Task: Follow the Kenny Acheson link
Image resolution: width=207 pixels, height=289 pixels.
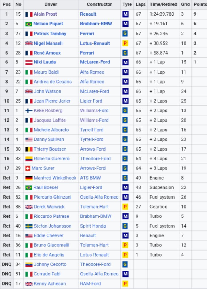Action: (x=50, y=284)
